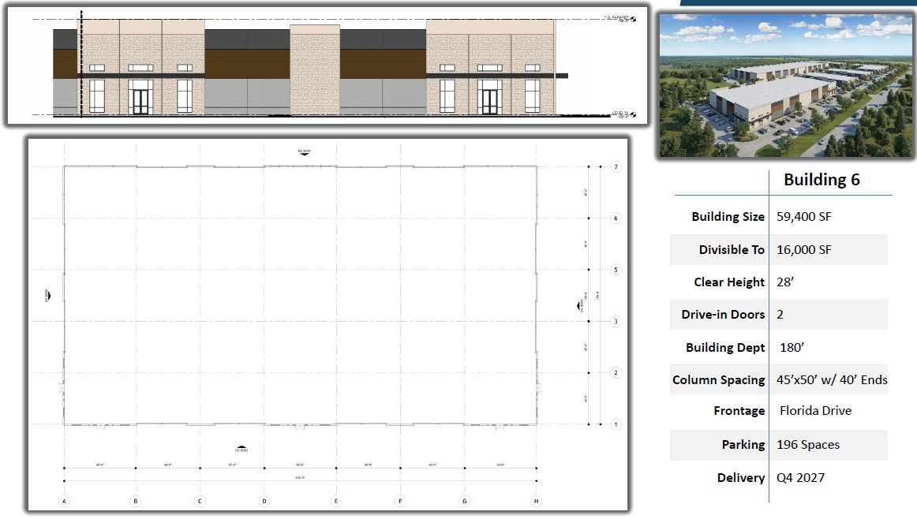Click the Divisible To row label
This screenshot has width=917, height=519.
[x=732, y=250]
